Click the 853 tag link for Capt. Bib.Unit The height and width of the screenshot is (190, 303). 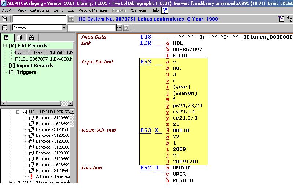(x=146, y=62)
